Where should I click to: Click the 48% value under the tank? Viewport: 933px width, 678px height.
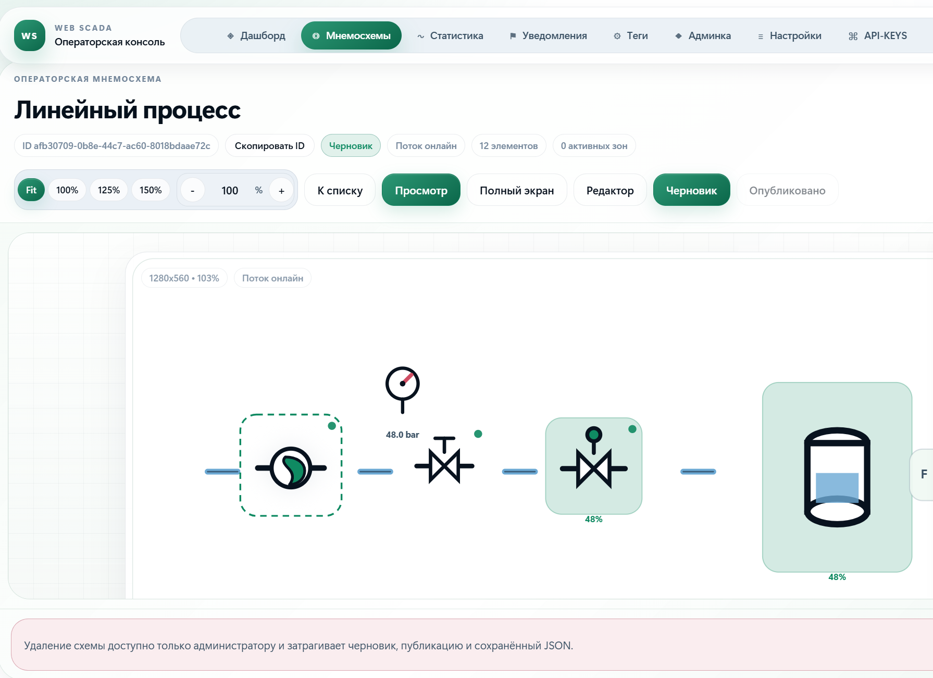[x=837, y=577]
